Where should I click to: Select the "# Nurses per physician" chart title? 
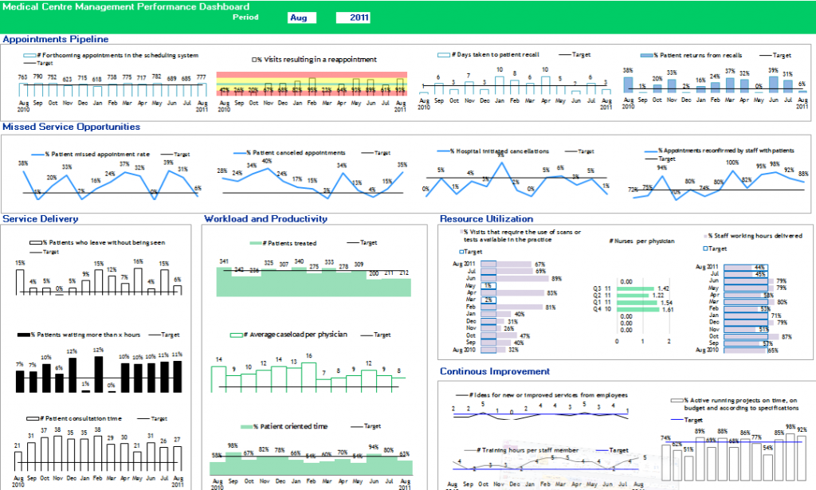click(641, 241)
